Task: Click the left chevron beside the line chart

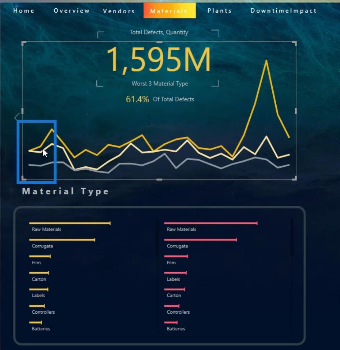Action: click(17, 117)
